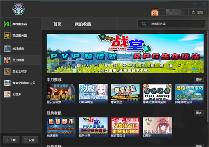The height and width of the screenshot is (147, 209).
Task: Open 推荐服务器 in the sidebar
Action: point(20,24)
